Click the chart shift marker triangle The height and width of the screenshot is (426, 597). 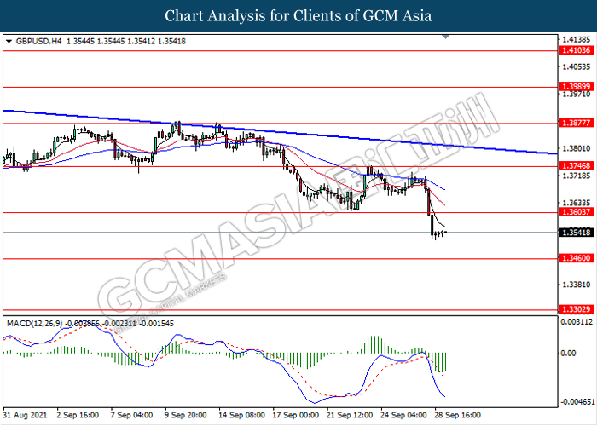click(x=446, y=37)
